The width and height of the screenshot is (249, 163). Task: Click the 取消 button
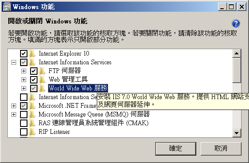coord(221,149)
